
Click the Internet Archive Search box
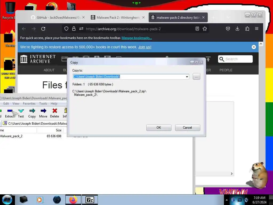(x=235, y=59)
